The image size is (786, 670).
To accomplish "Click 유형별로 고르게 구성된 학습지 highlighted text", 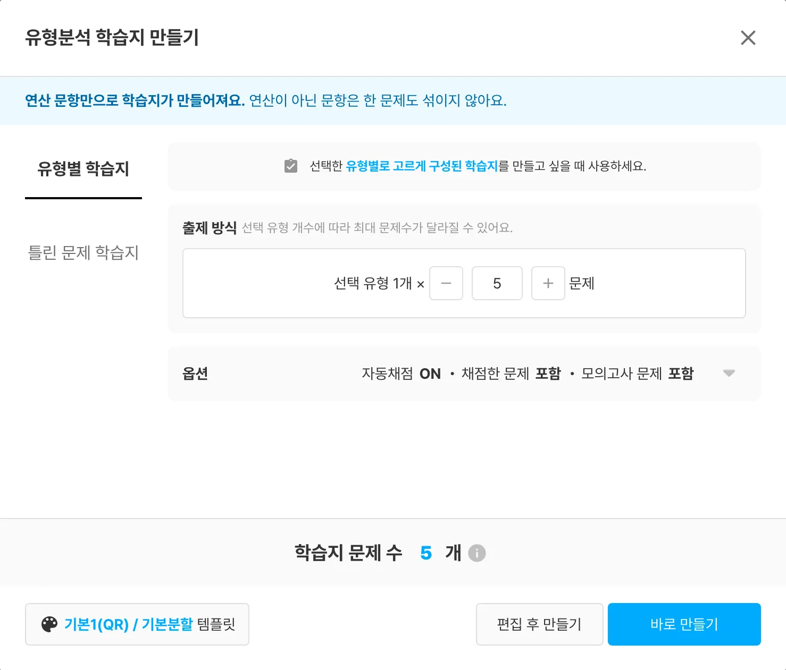I will point(422,166).
